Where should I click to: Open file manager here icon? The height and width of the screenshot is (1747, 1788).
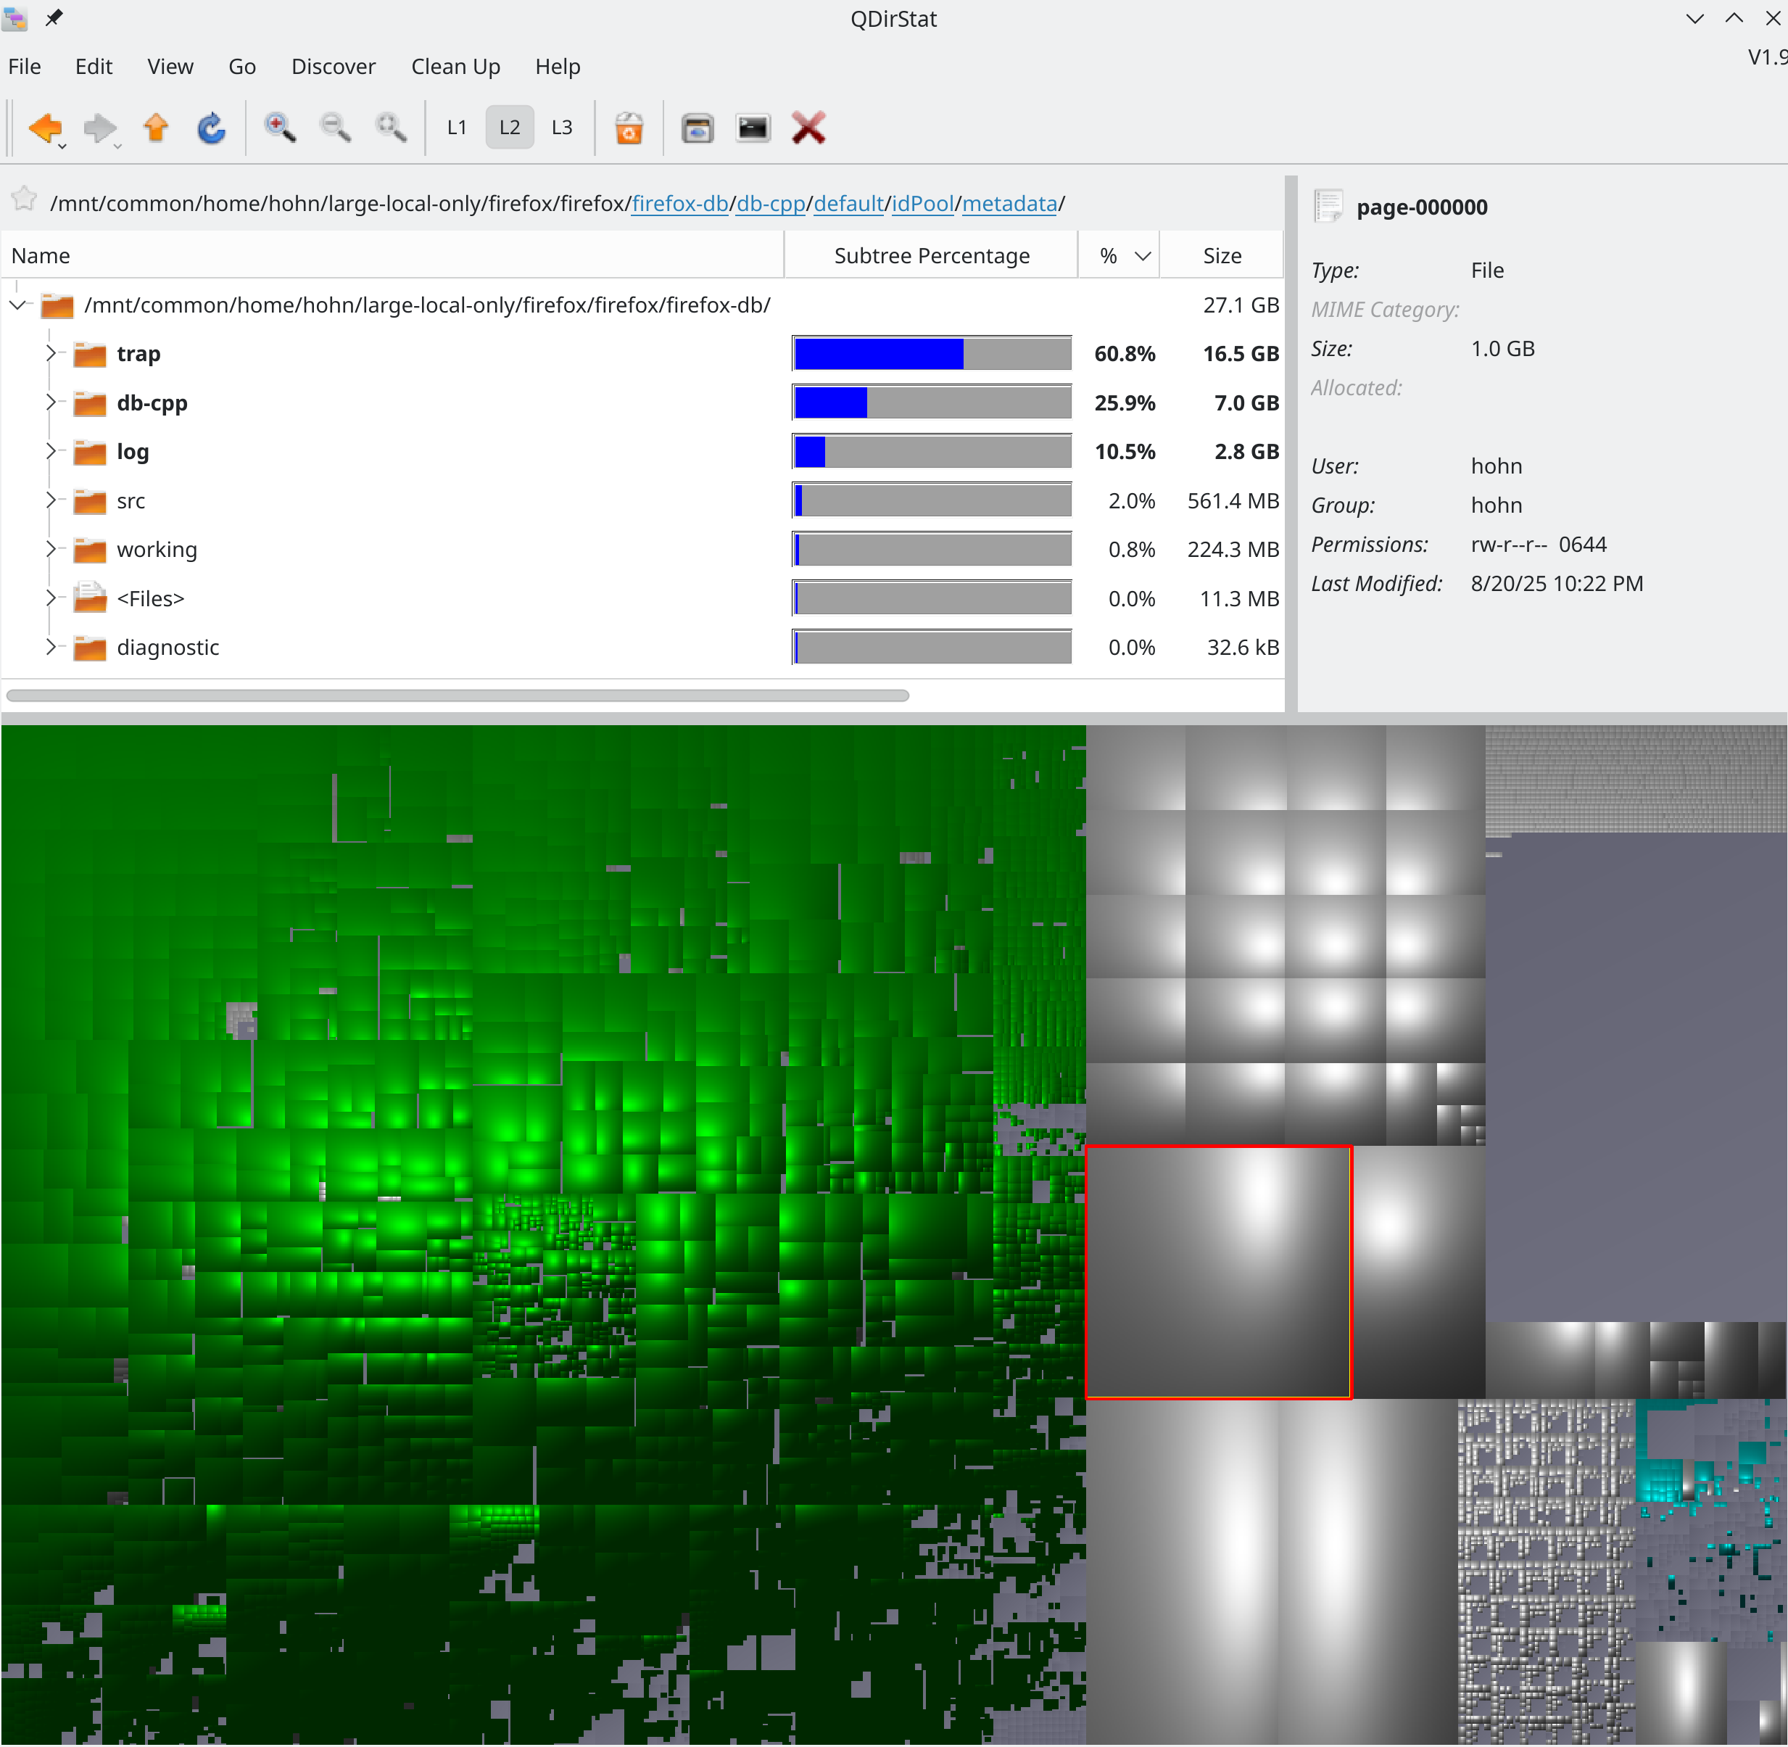point(698,128)
